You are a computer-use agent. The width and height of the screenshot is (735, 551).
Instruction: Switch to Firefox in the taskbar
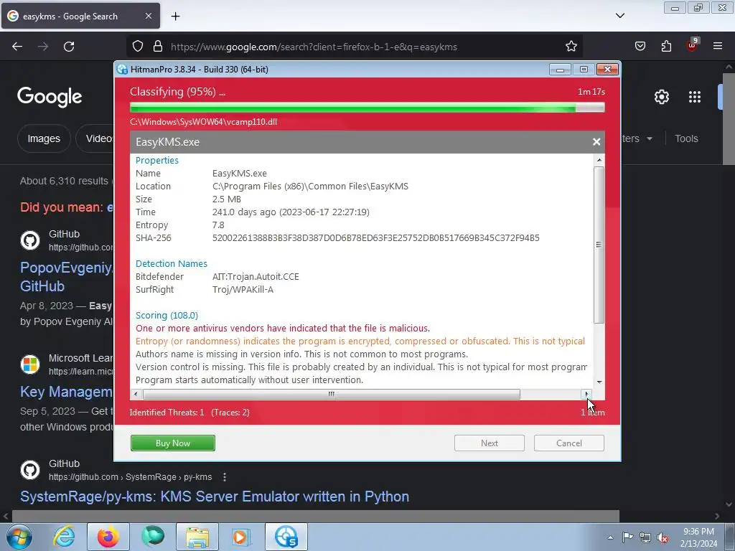coord(108,537)
